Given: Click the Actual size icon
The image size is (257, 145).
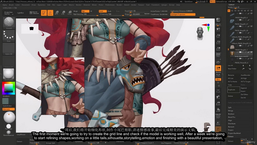Looking at the screenshot, I should pos(218,42).
